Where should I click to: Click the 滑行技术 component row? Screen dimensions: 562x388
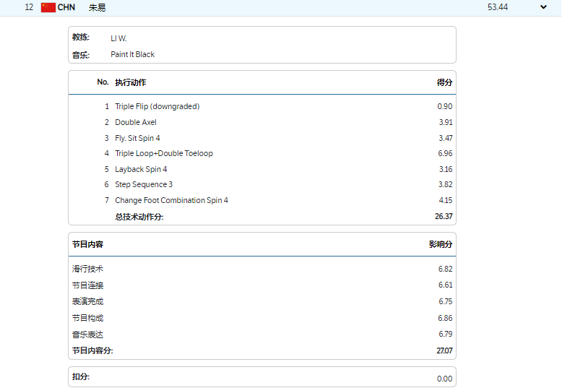pos(262,269)
